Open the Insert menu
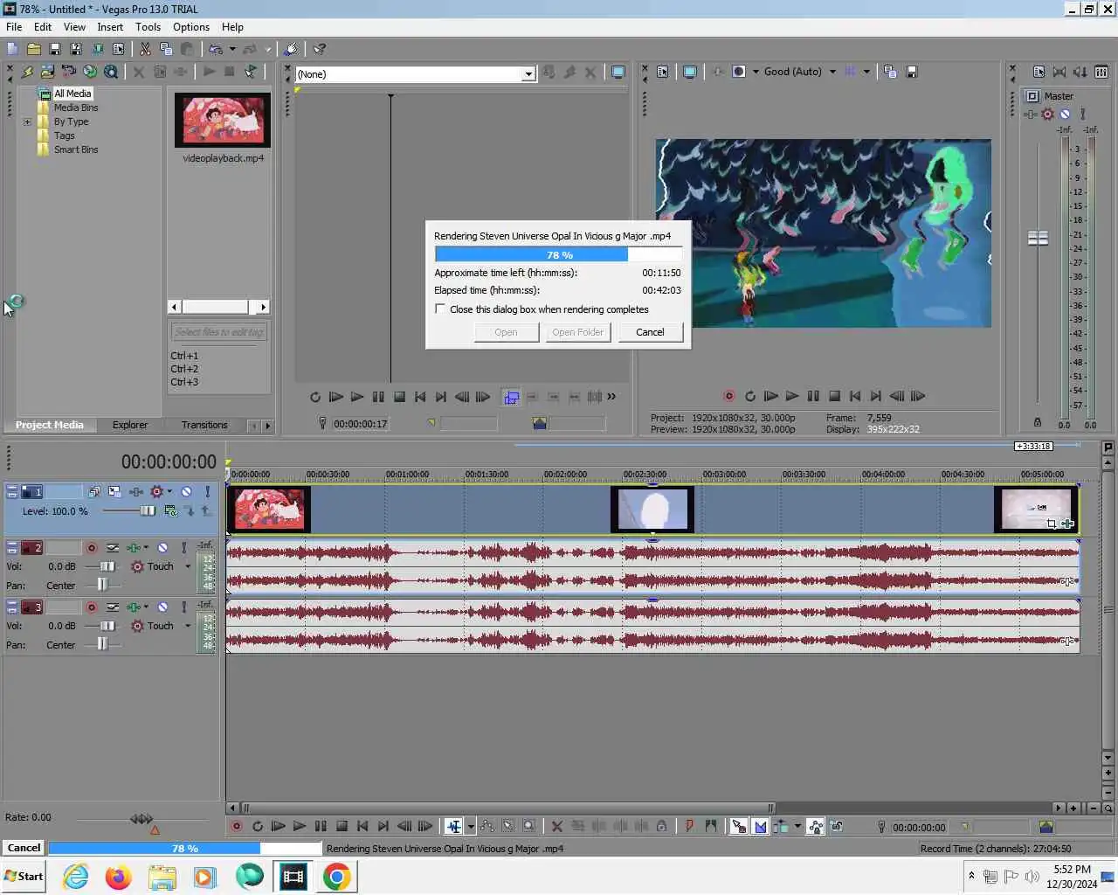Viewport: 1118px width, 895px height. pyautogui.click(x=110, y=27)
